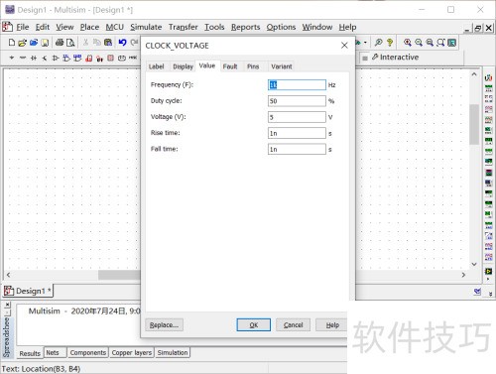Place a transistor component icon
Screen dimensions: 496x374
click(45, 58)
